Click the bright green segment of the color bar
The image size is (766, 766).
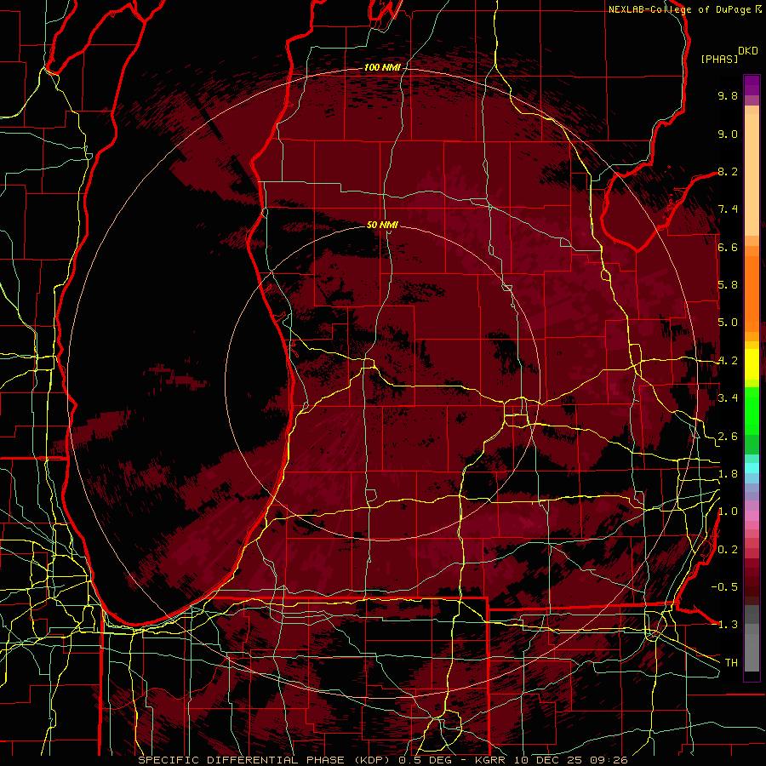pos(752,410)
